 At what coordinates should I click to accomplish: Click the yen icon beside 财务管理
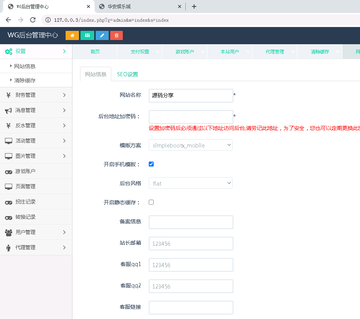8,95
